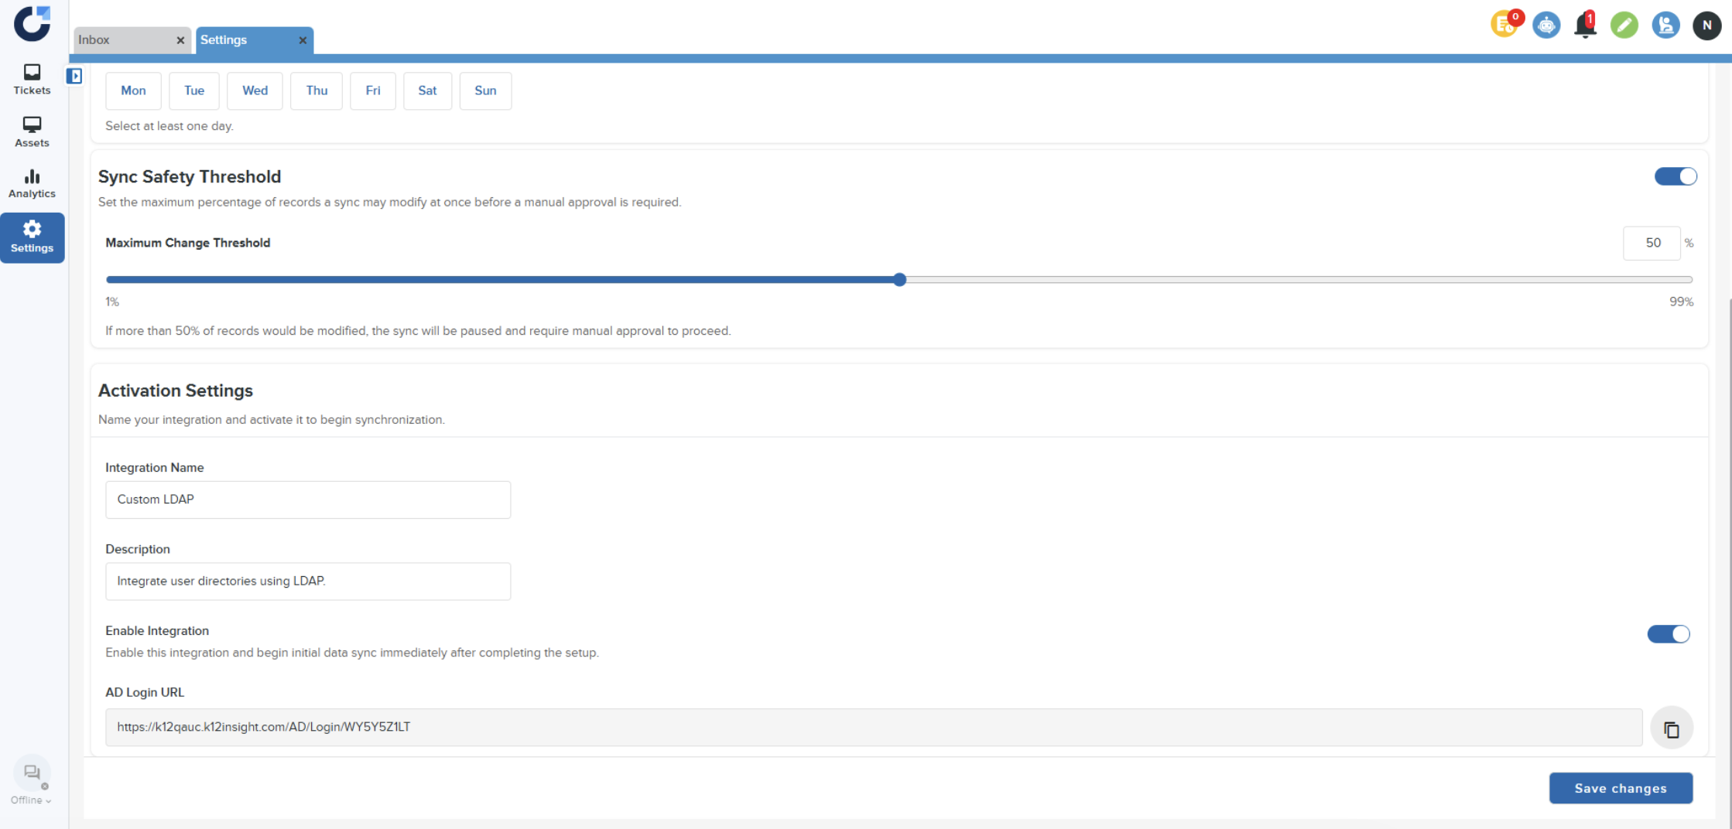Viewport: 1732px width, 829px height.
Task: Click the yellow document-clock icon with badge
Action: (x=1504, y=25)
